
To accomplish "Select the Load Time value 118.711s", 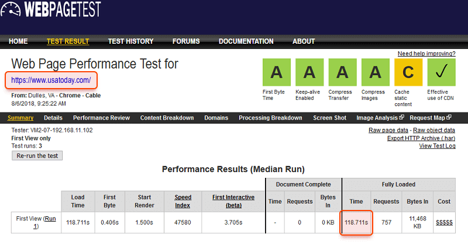I will point(78,222).
